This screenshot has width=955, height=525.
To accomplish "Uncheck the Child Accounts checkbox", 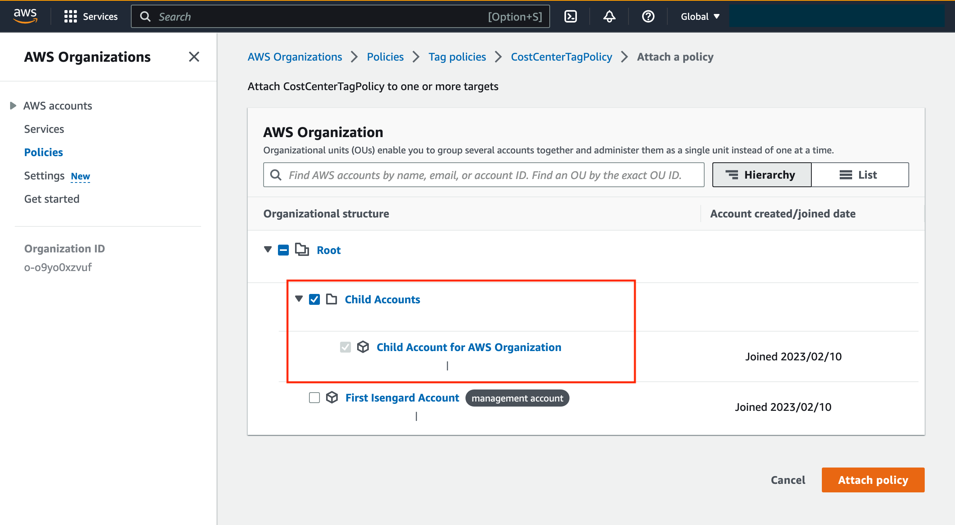I will click(314, 299).
